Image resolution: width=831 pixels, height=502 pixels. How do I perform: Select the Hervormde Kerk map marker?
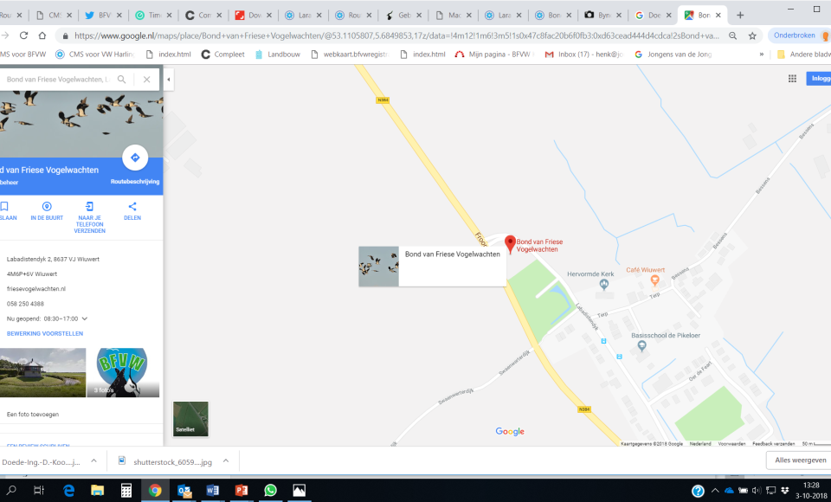coord(603,285)
